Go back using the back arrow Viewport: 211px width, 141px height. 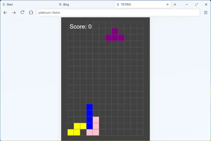click(5, 13)
